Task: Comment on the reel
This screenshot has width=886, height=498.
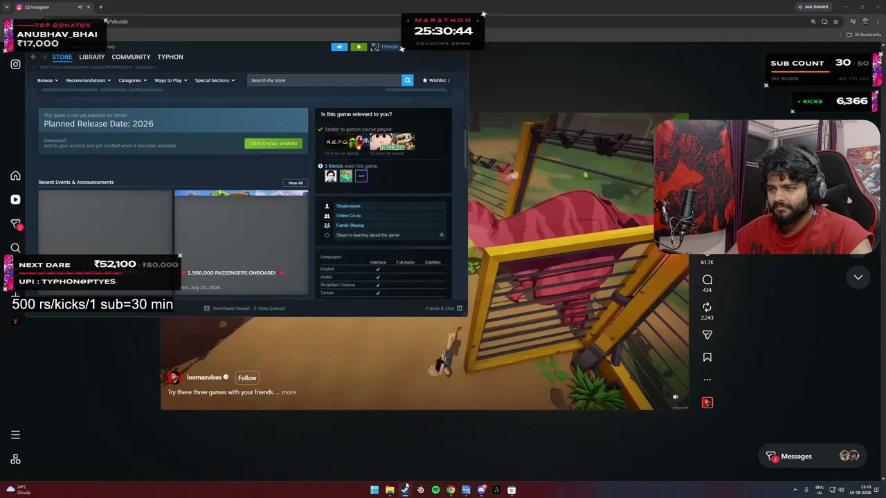Action: pos(707,279)
